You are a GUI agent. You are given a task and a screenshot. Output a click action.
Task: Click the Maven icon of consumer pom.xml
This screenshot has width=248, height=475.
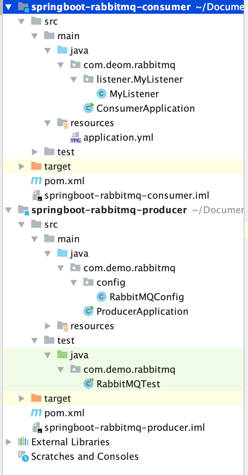pos(36,181)
